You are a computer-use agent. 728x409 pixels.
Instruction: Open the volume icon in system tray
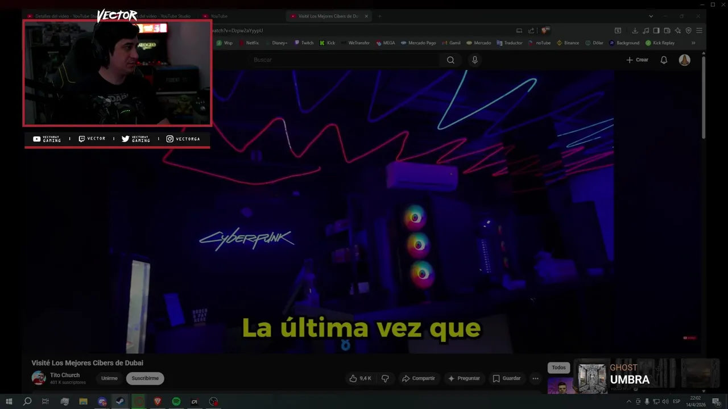coord(665,402)
